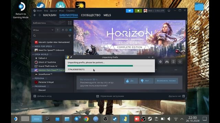
Task: Sort library by recent activity arrow icon
Action: coord(57,30)
